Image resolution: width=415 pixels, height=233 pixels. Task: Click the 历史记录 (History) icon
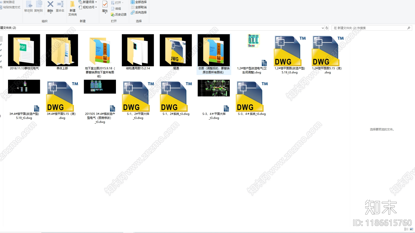click(119, 15)
